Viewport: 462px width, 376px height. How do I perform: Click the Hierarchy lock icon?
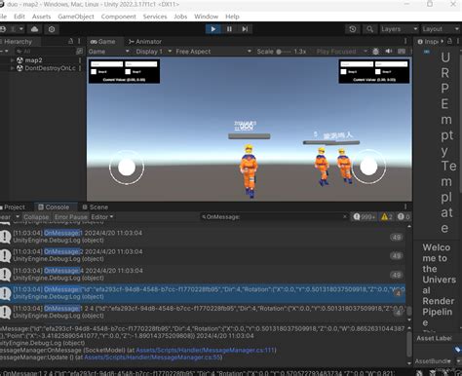pyautogui.click(x=71, y=41)
